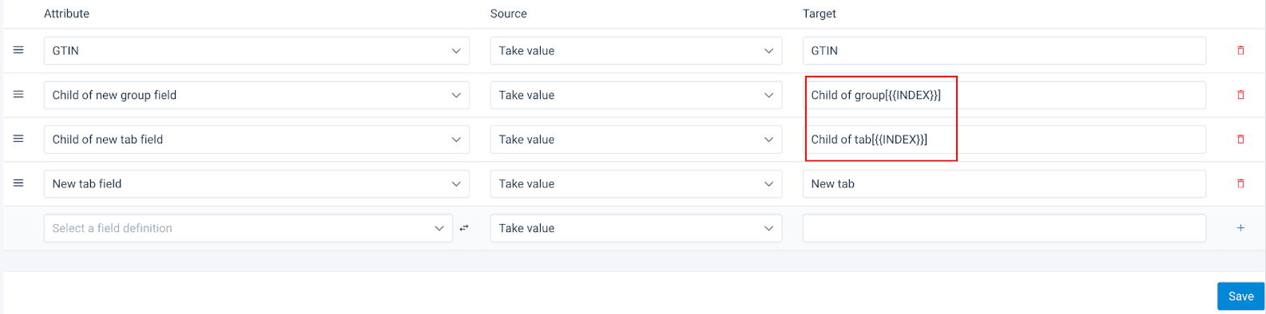The image size is (1266, 314).
Task: Expand the Select a field definition dropdown
Action: click(248, 228)
